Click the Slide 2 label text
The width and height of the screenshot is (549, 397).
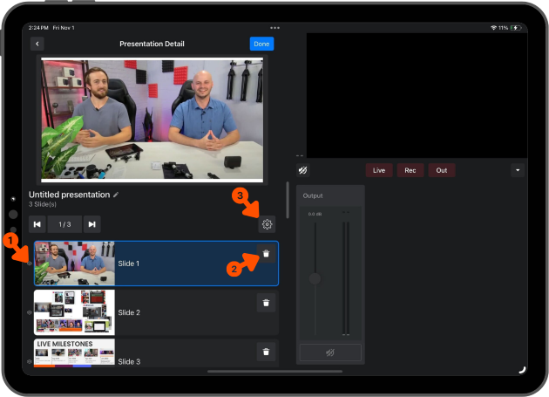(129, 312)
